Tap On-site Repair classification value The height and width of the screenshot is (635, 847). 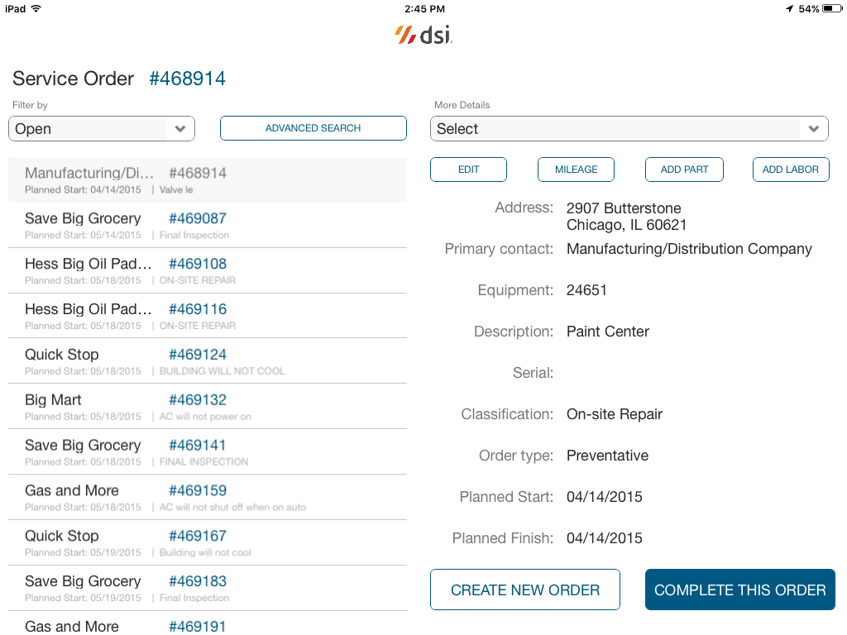(x=615, y=414)
